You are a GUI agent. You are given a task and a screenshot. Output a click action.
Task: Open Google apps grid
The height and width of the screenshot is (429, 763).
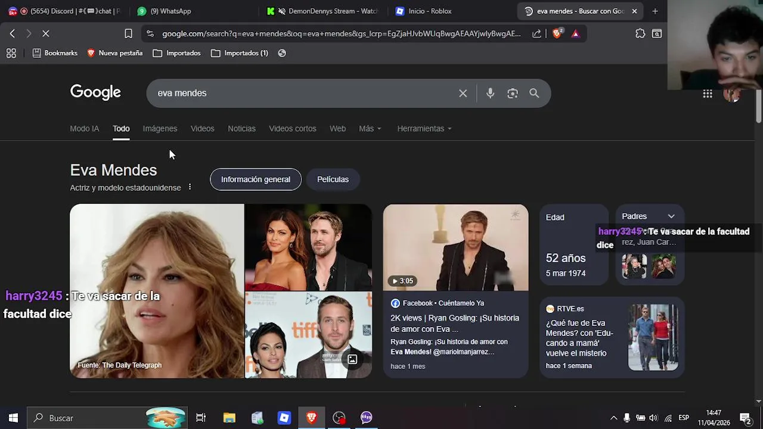[708, 94]
